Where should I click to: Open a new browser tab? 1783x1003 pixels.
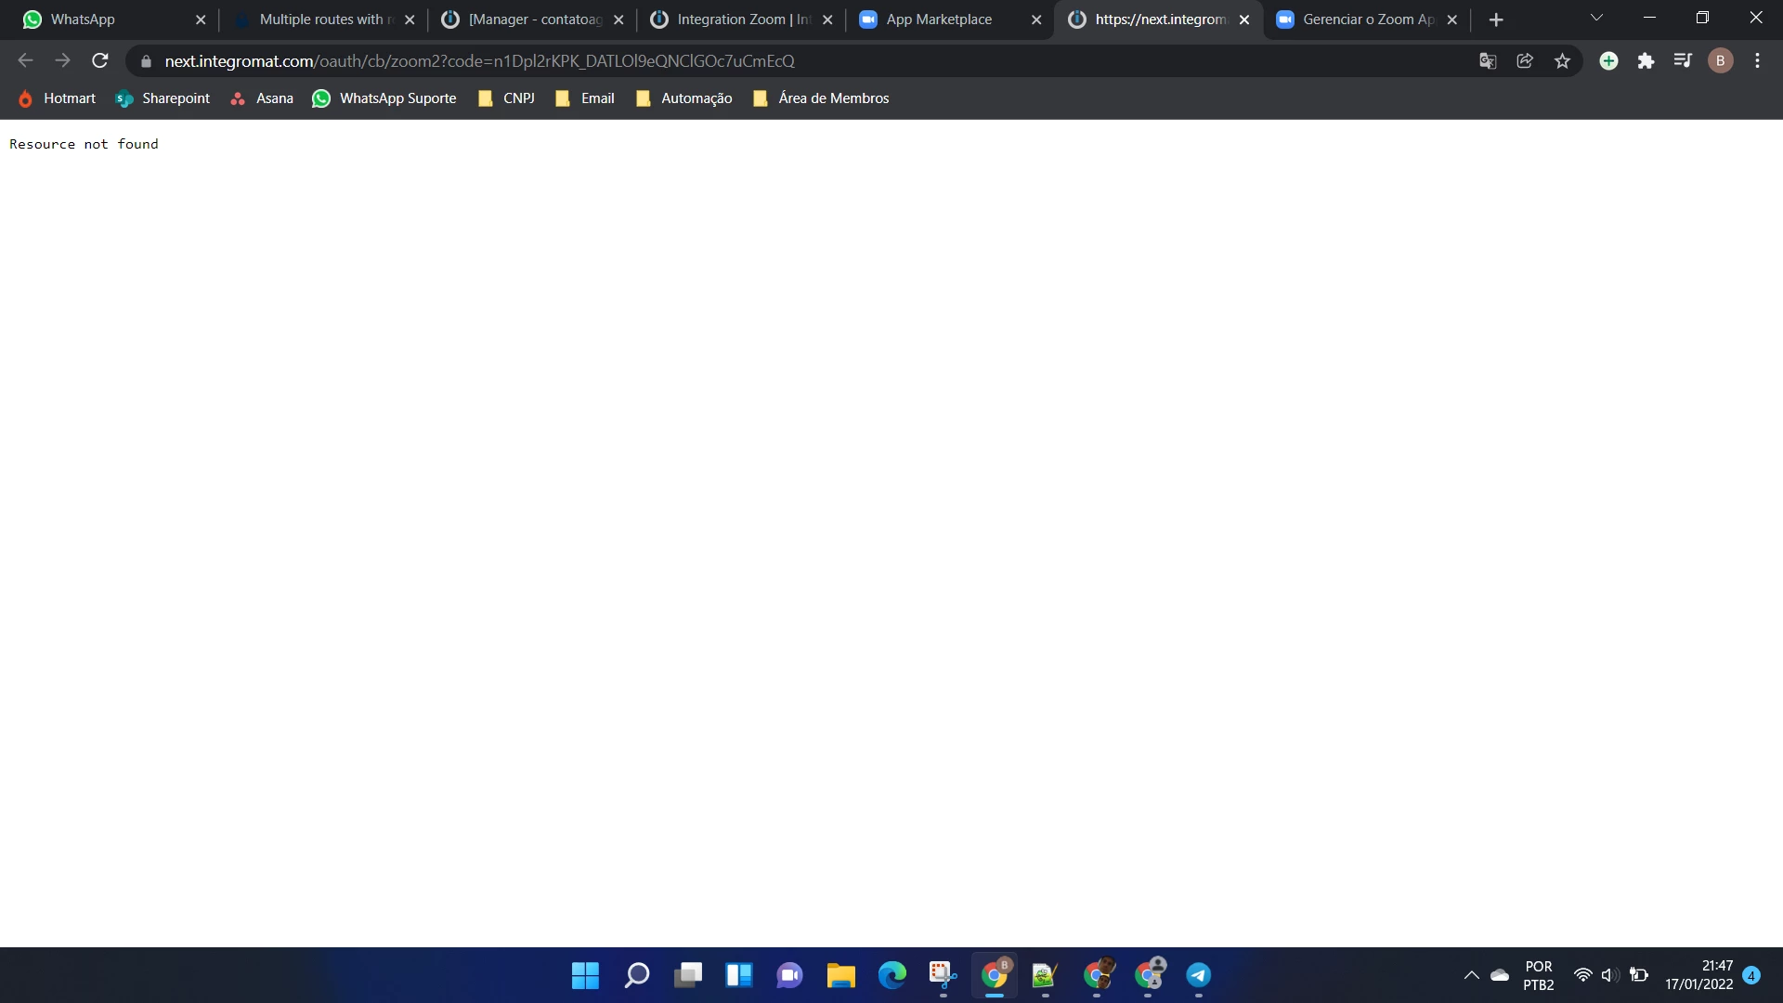pyautogui.click(x=1495, y=20)
